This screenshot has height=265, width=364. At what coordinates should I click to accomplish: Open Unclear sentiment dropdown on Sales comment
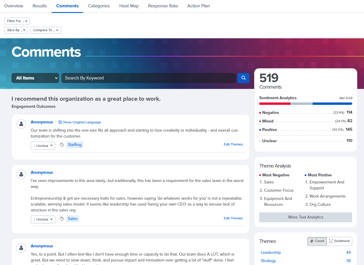tap(43, 219)
